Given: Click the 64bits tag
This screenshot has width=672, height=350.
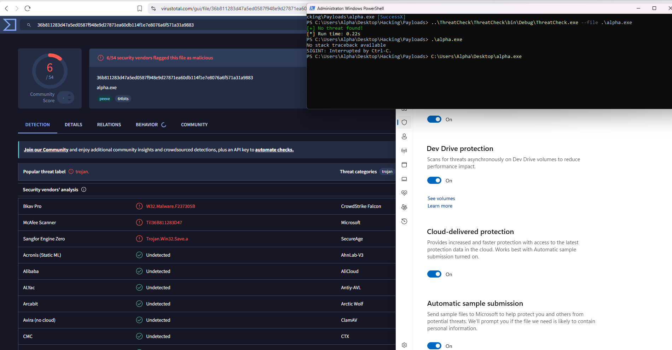Looking at the screenshot, I should point(123,99).
